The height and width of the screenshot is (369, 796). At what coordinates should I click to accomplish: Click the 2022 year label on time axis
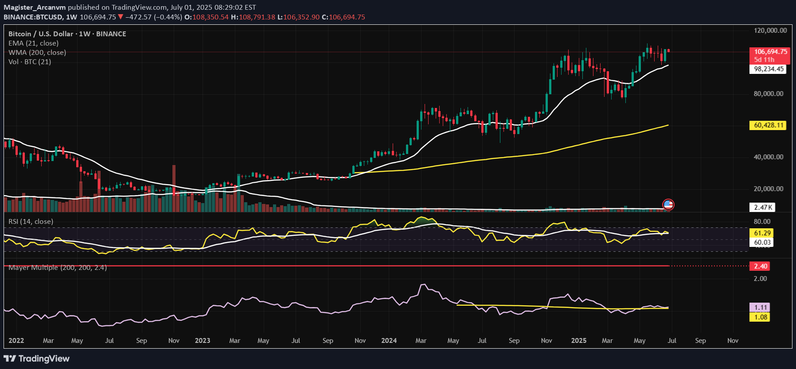point(16,341)
